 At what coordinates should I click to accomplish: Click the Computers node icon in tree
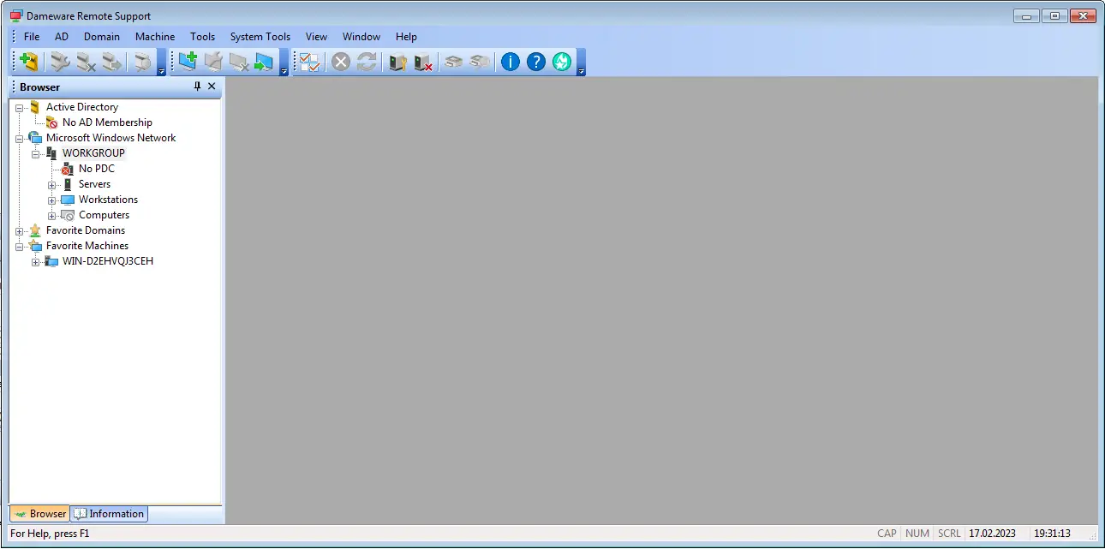coord(68,215)
